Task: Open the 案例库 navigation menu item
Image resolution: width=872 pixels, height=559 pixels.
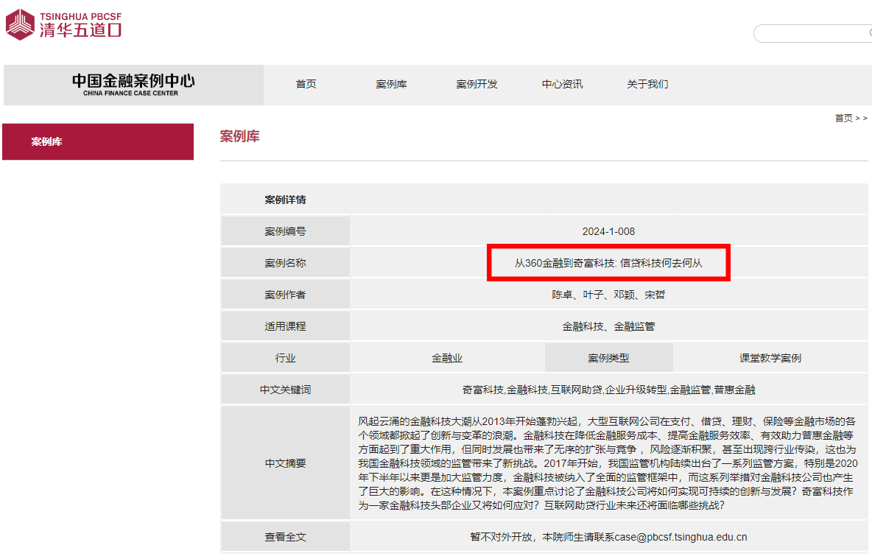Action: pyautogui.click(x=392, y=84)
